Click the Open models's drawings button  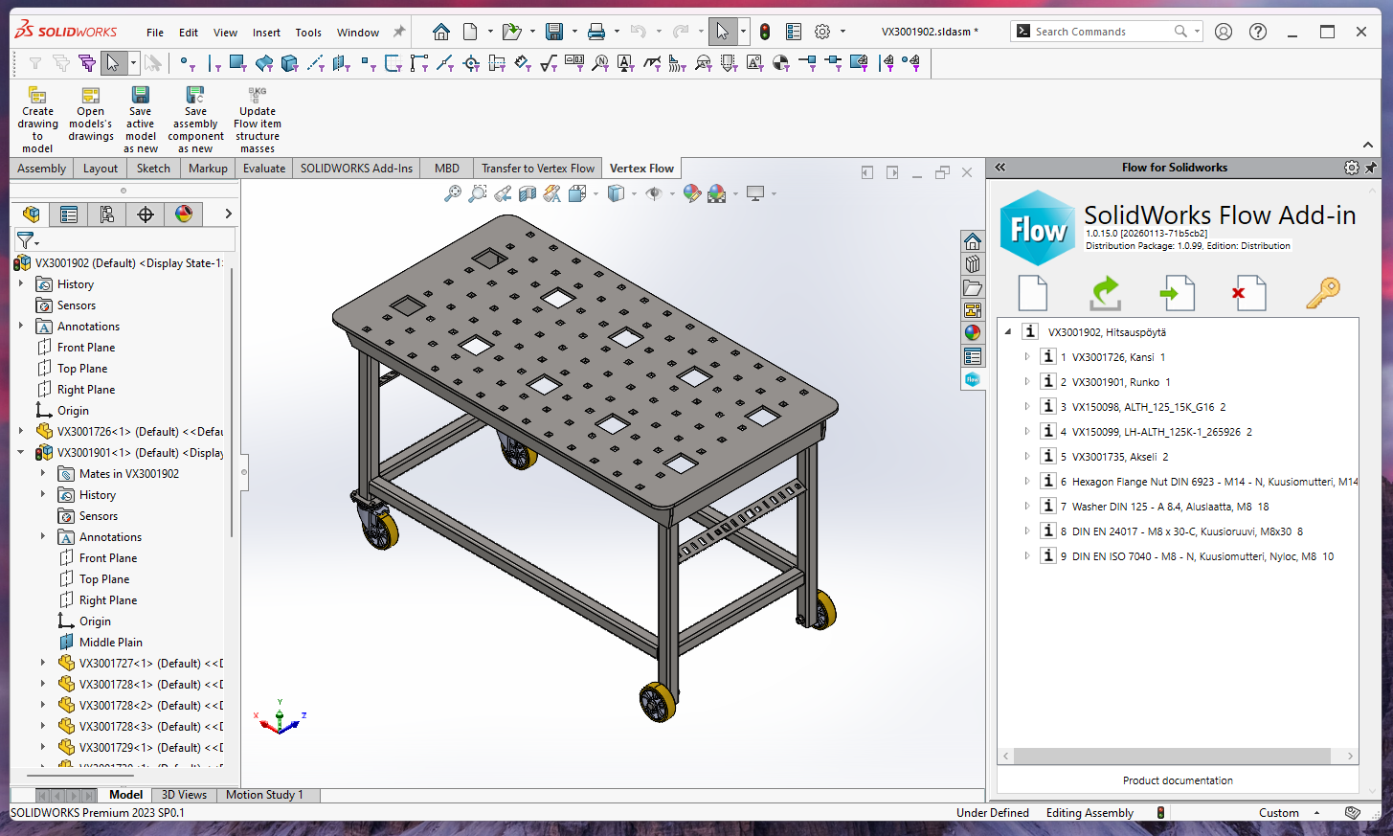click(91, 96)
